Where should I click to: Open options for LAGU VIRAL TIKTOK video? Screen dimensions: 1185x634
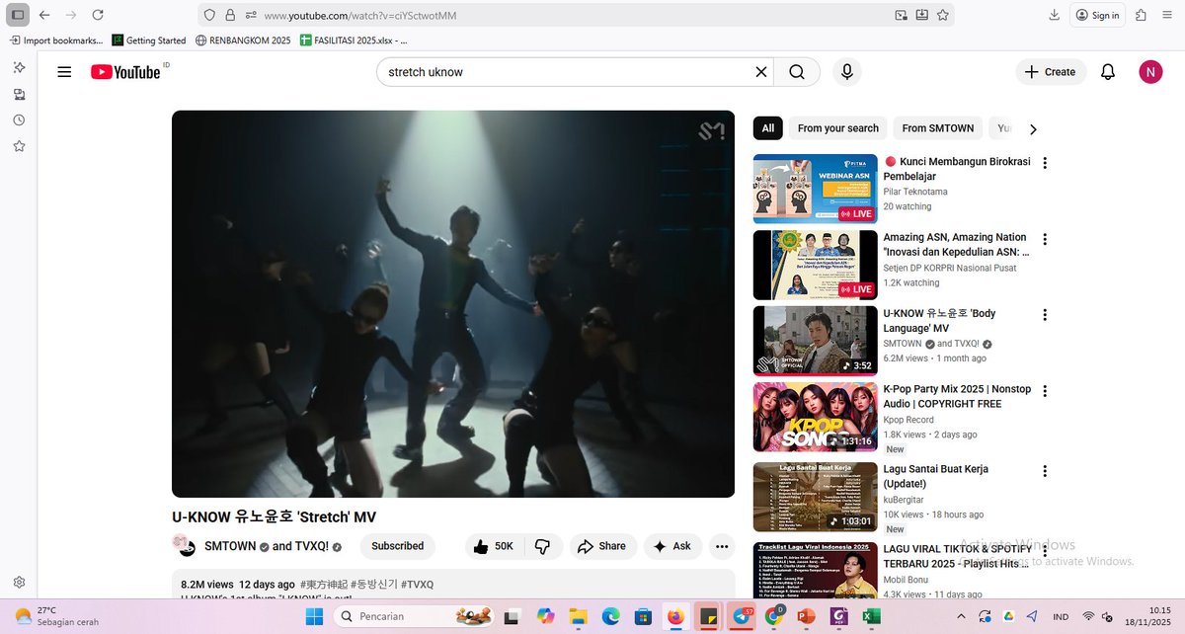tap(1045, 550)
